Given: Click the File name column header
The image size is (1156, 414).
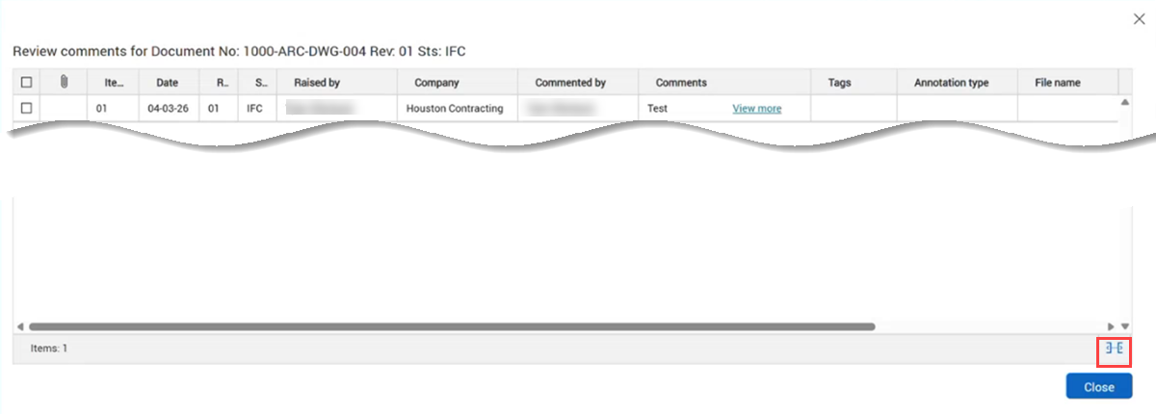Looking at the screenshot, I should [1057, 83].
